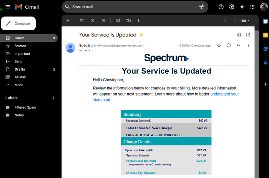
Task: Open the toolbar More options menu
Action: point(138,21)
